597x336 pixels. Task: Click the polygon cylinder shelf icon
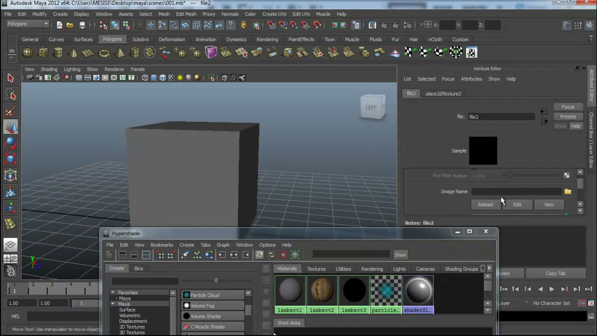tap(58, 52)
